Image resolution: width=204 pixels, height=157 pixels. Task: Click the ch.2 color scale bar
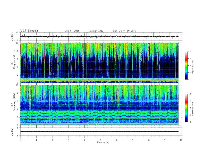pos(186,108)
